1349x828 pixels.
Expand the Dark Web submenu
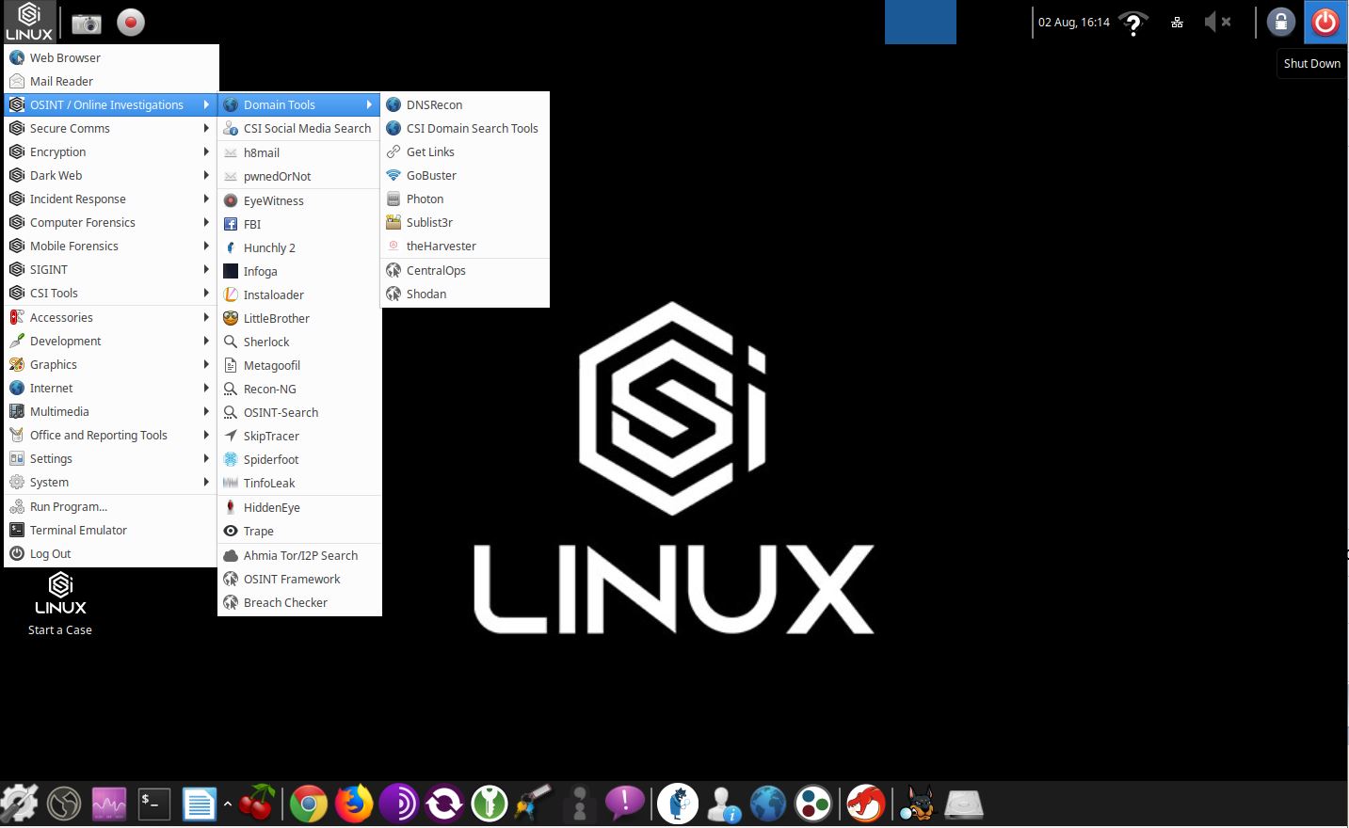tap(111, 175)
